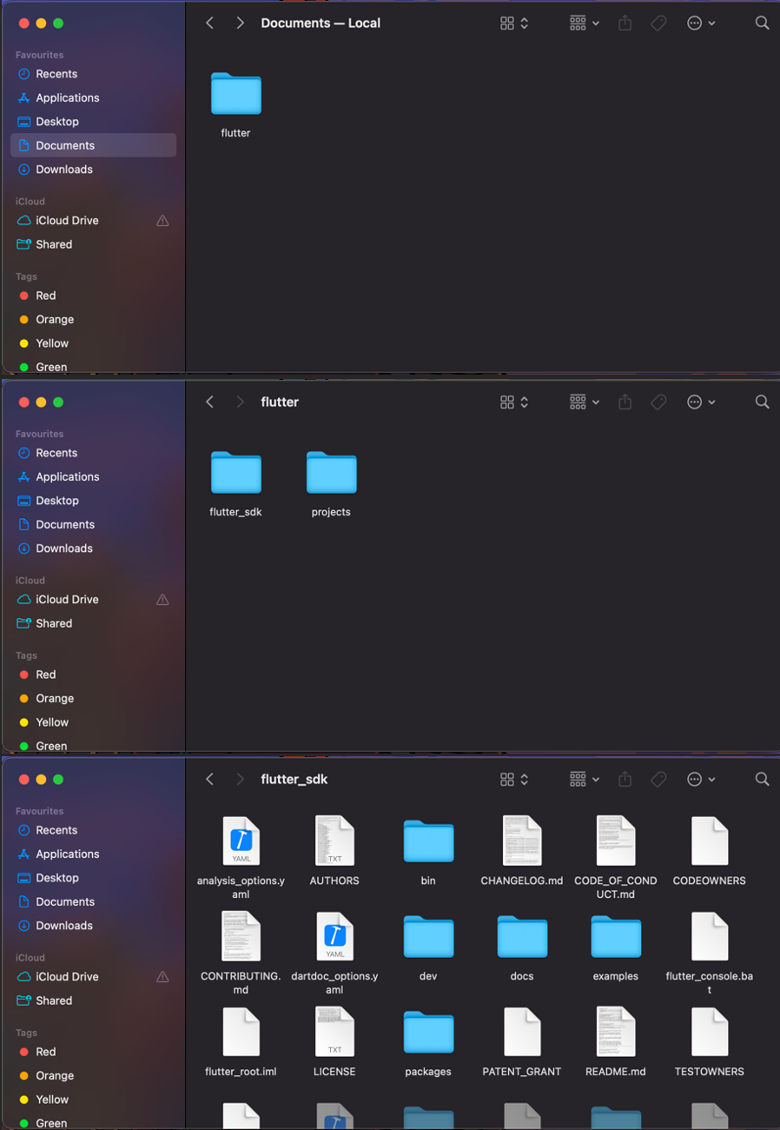This screenshot has height=1130, width=780.
Task: Open the packages folder
Action: point(428,1033)
